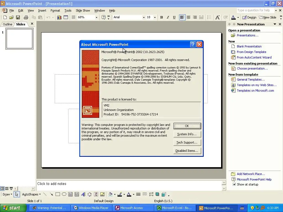Click the Shadow Style icon
The image size is (283, 212).
pos(157,194)
